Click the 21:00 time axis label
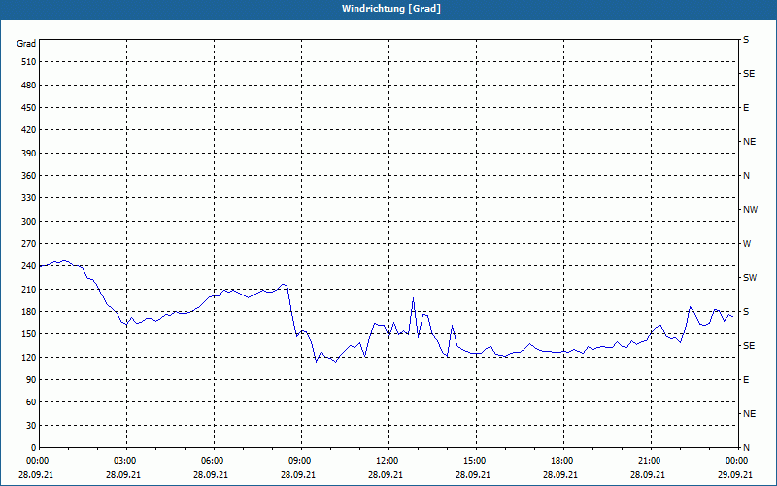The height and width of the screenshot is (486, 777). coord(650,461)
